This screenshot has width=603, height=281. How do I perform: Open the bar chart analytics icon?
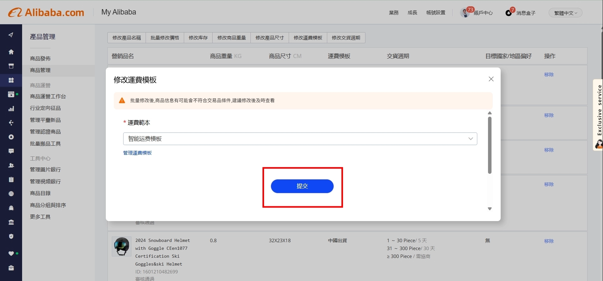tap(11, 108)
